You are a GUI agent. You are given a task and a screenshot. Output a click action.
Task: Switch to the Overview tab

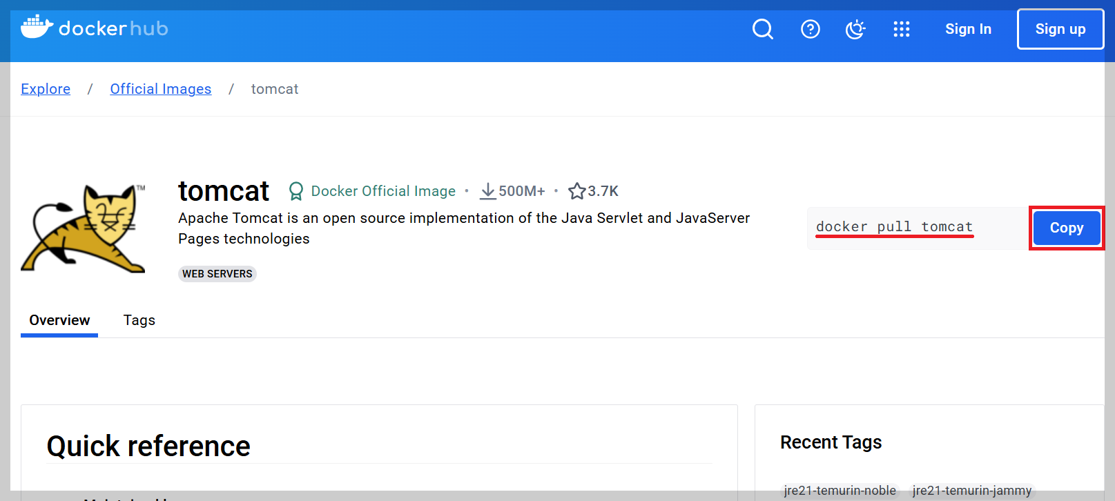click(x=59, y=320)
